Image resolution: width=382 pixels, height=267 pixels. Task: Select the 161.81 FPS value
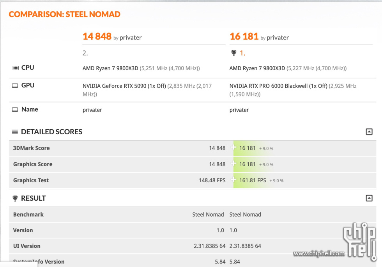(x=253, y=180)
